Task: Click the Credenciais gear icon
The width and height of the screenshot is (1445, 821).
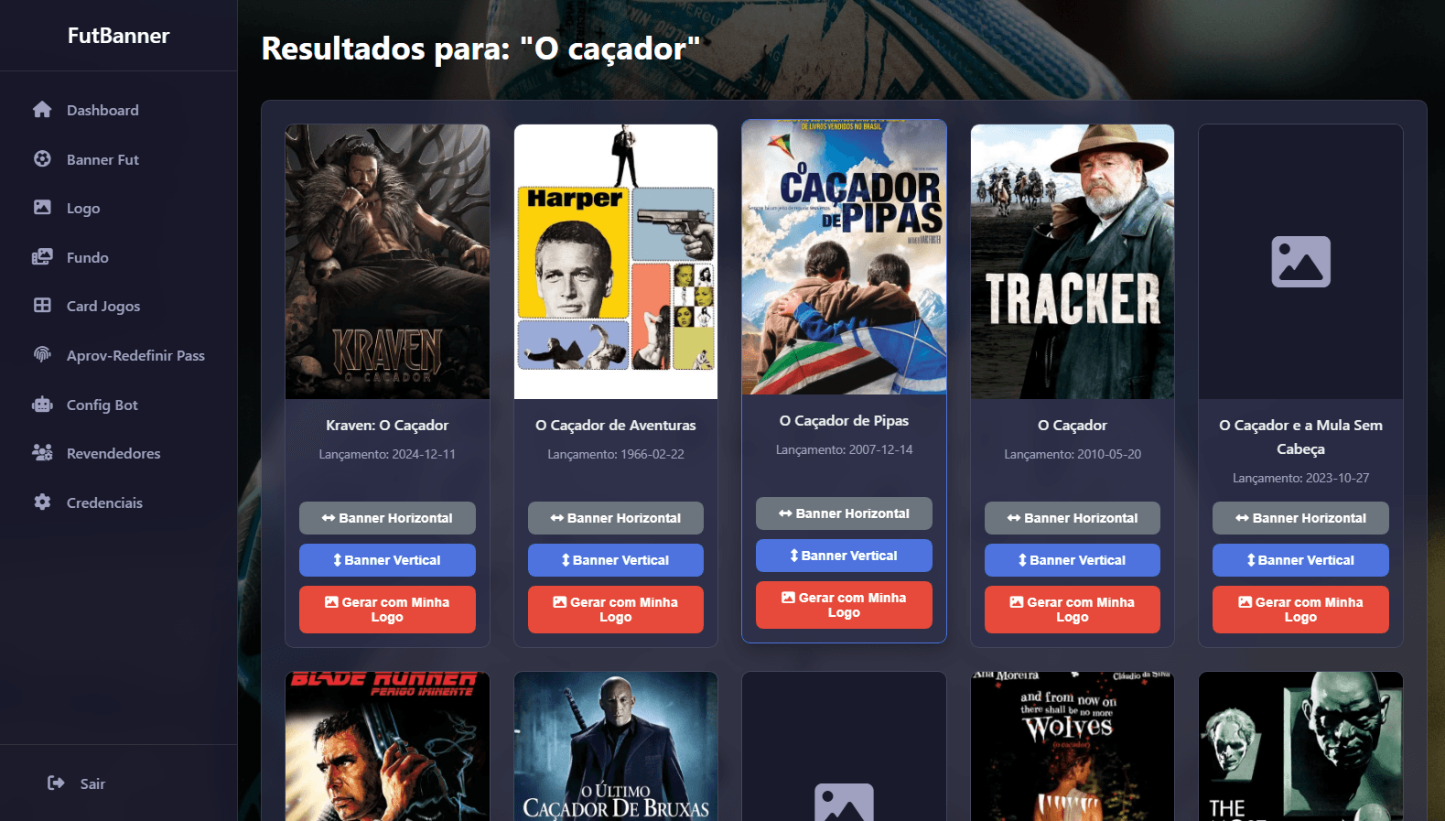Action: 42,502
